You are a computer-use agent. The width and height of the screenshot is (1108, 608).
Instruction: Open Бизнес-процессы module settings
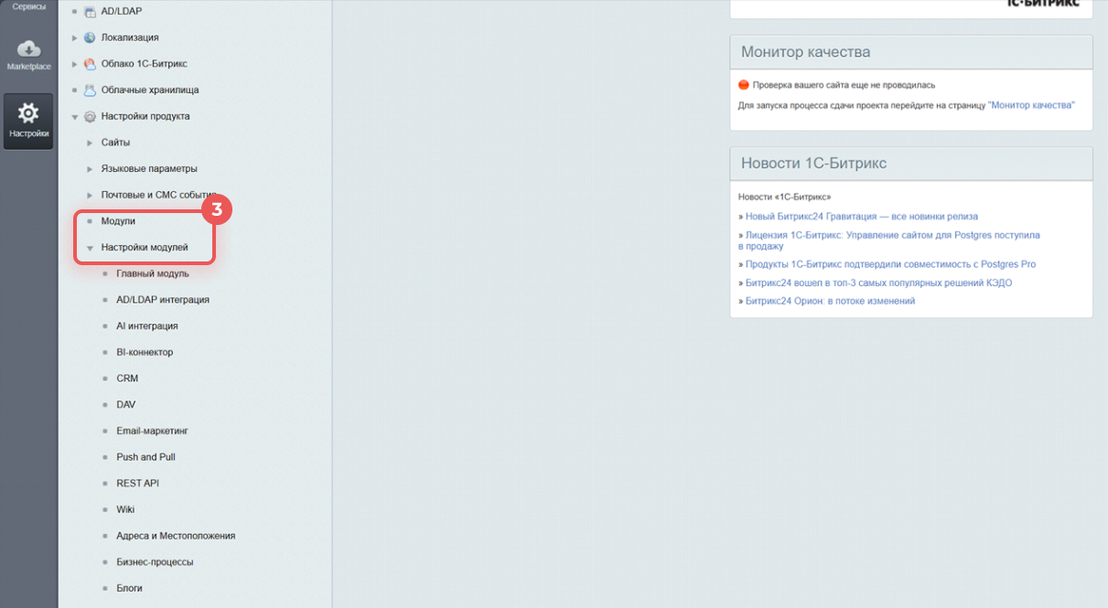155,562
